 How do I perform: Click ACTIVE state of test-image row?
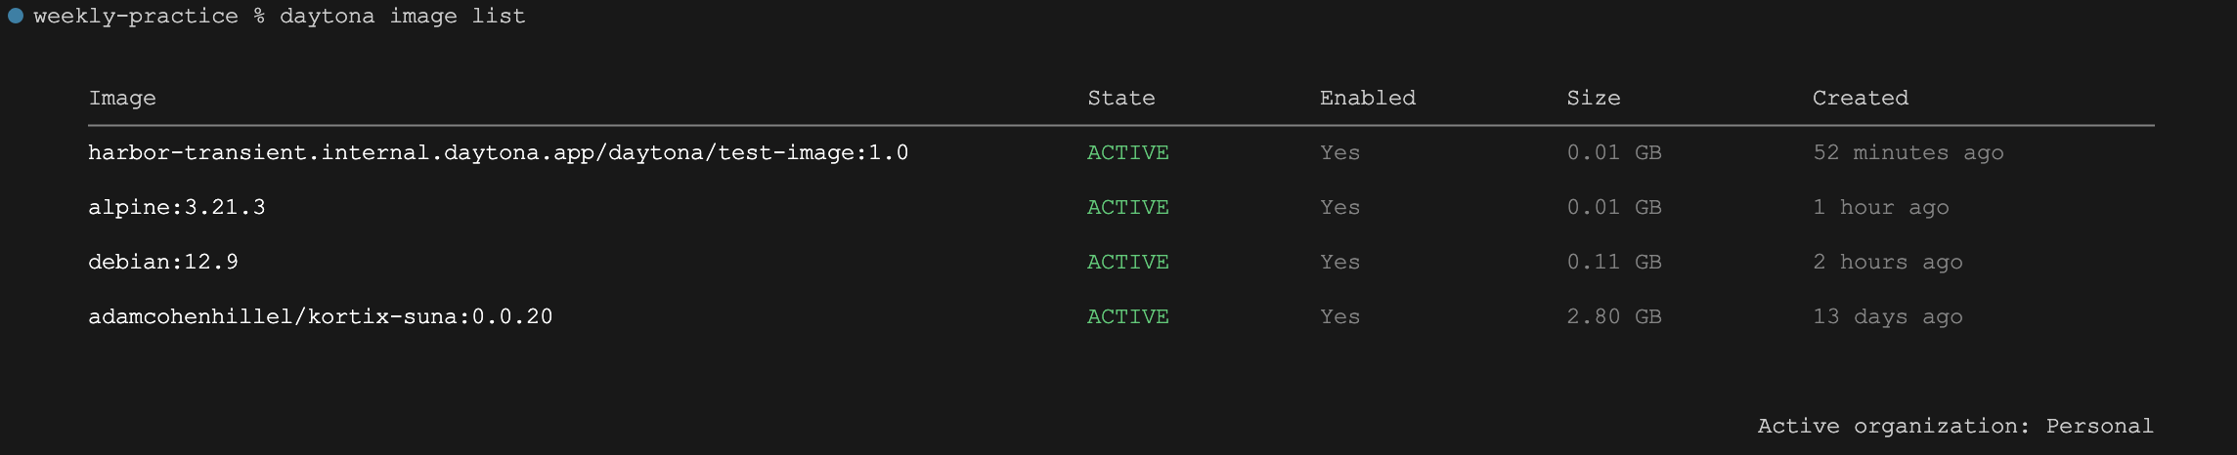(1128, 152)
